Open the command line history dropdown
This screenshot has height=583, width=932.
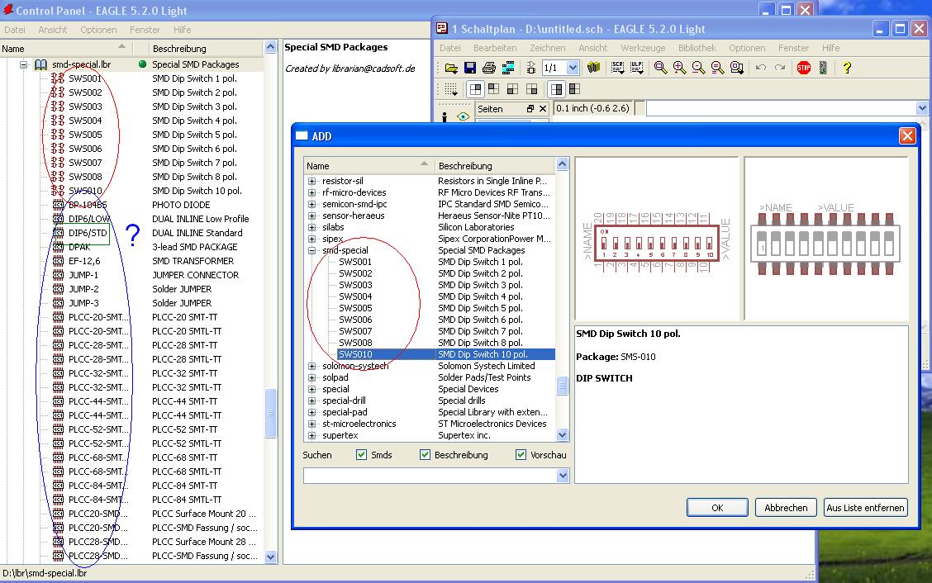click(922, 108)
